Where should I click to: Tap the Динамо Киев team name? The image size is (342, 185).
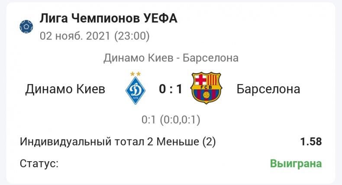click(x=65, y=89)
